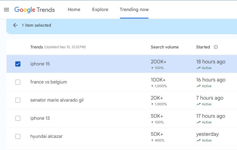
Task: Switch to the Explore tab
Action: (x=100, y=10)
